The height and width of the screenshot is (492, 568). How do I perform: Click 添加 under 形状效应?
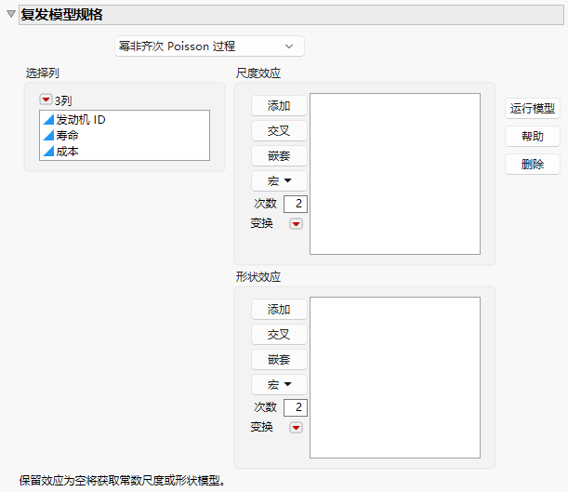tap(279, 310)
